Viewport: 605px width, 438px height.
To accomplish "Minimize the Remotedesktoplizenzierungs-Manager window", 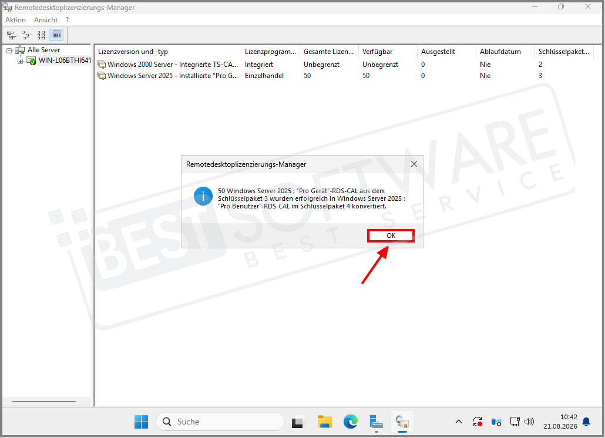I will (535, 7).
